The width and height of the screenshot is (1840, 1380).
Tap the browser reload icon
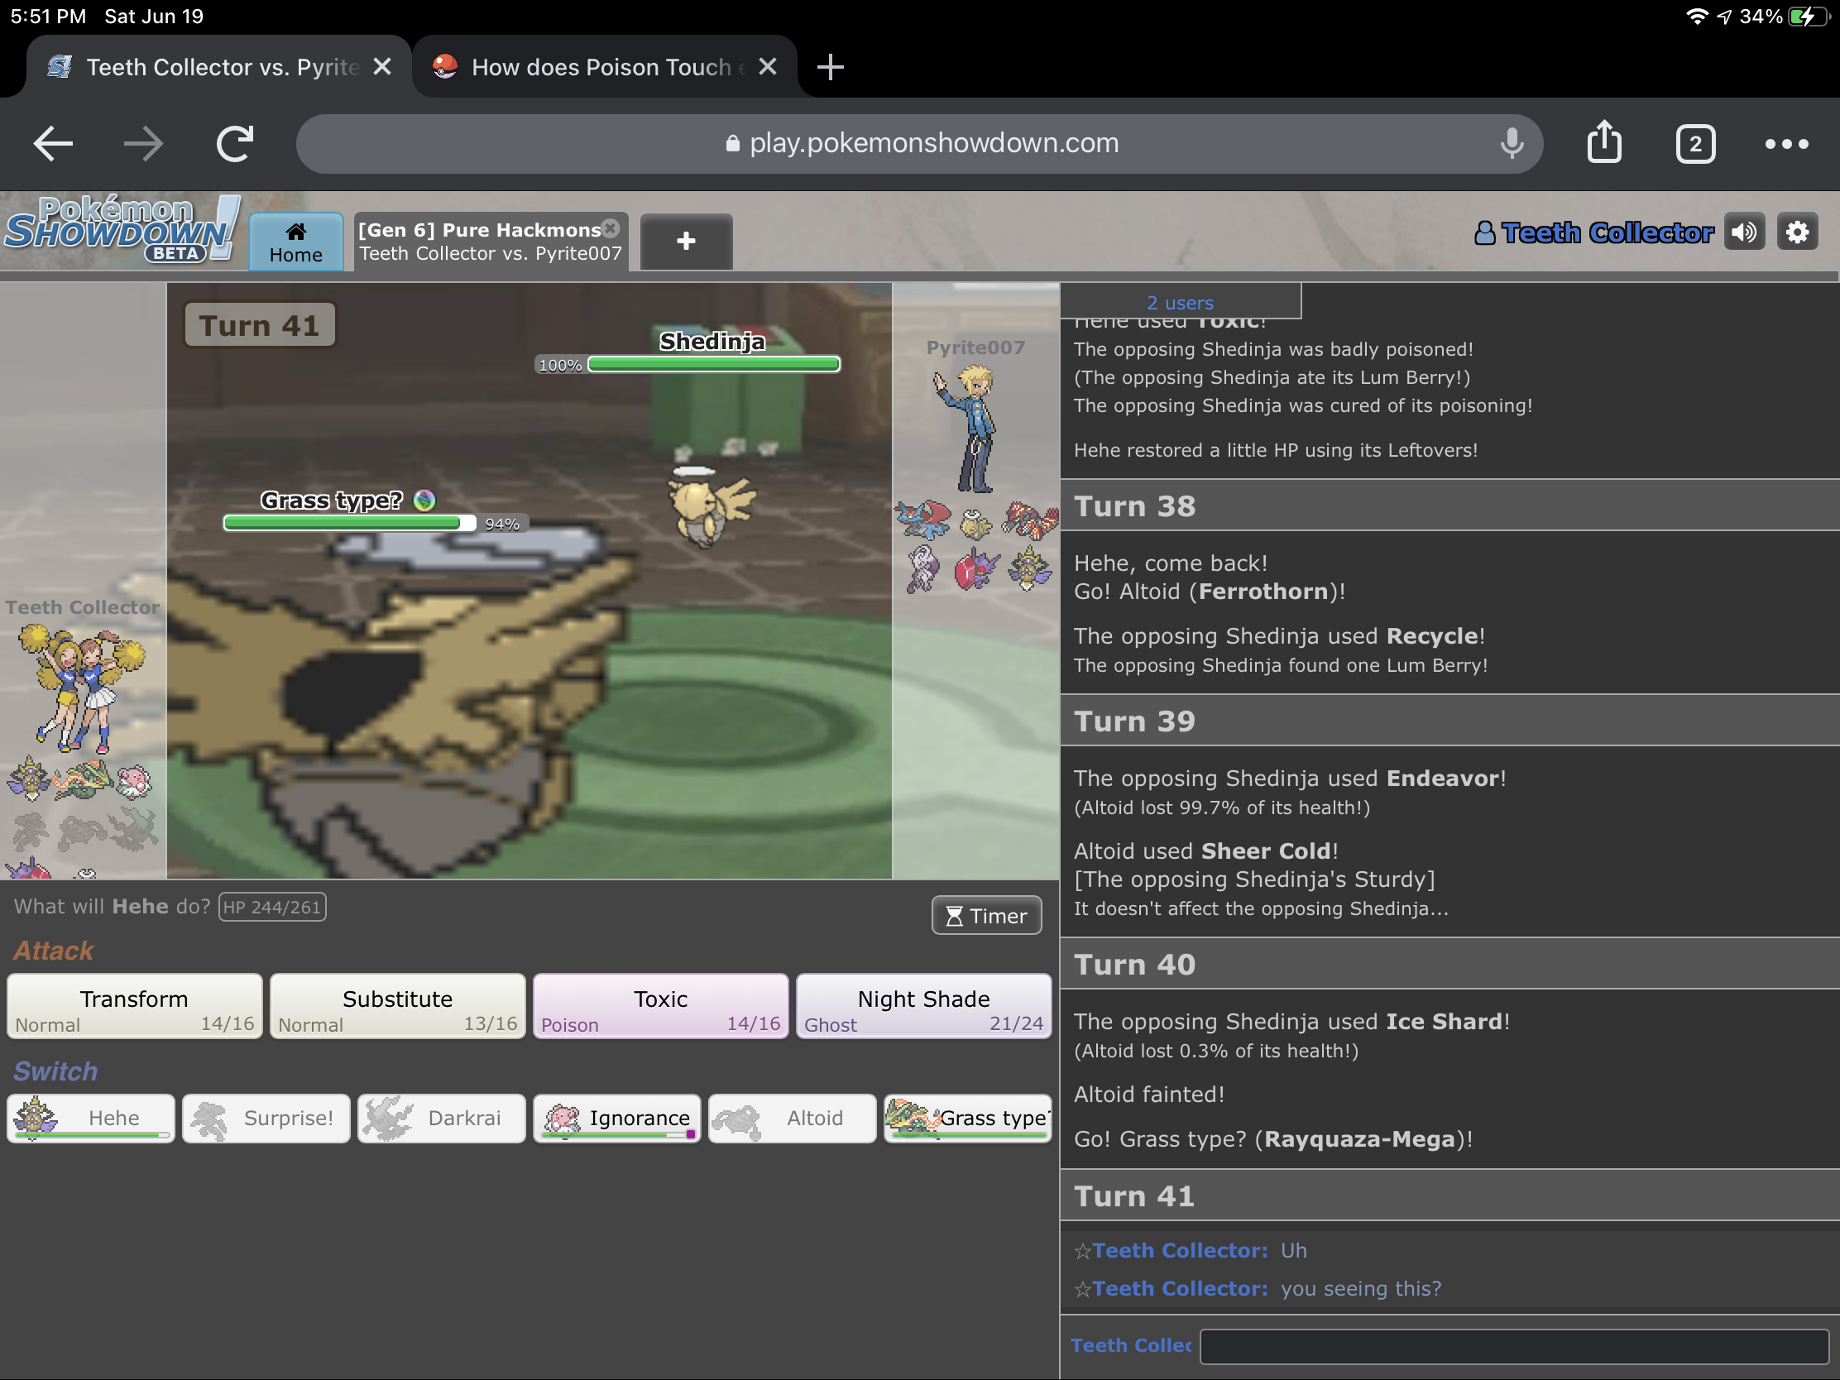point(235,143)
